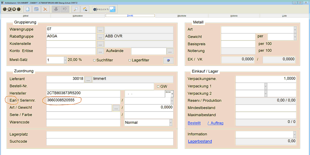This screenshot has height=155, width=310.
Task: Click the house icon in toolbar
Action: coord(85,9)
